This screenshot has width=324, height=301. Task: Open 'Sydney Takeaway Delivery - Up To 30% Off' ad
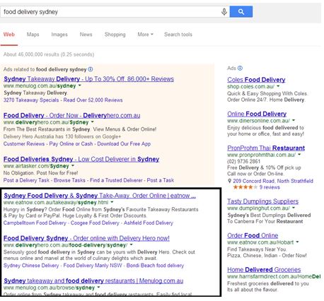point(89,79)
